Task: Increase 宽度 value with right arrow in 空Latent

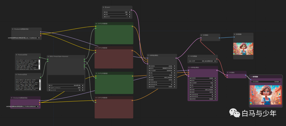Action: tap(130, 12)
